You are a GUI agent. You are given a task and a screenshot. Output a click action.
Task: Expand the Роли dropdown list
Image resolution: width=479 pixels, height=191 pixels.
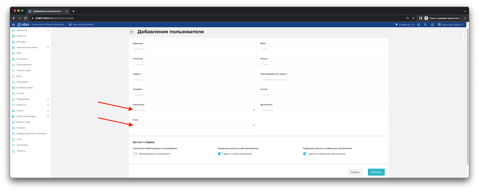coord(195,125)
